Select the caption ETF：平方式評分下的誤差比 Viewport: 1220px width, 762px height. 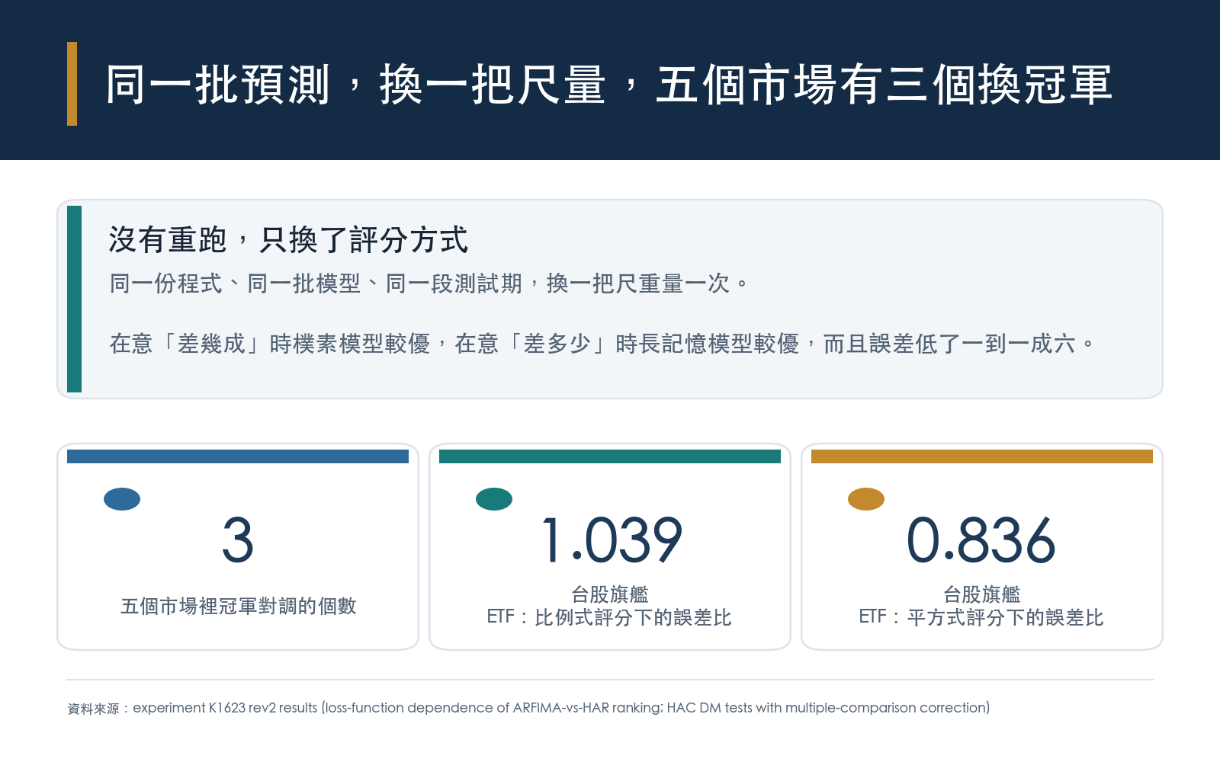point(981,617)
